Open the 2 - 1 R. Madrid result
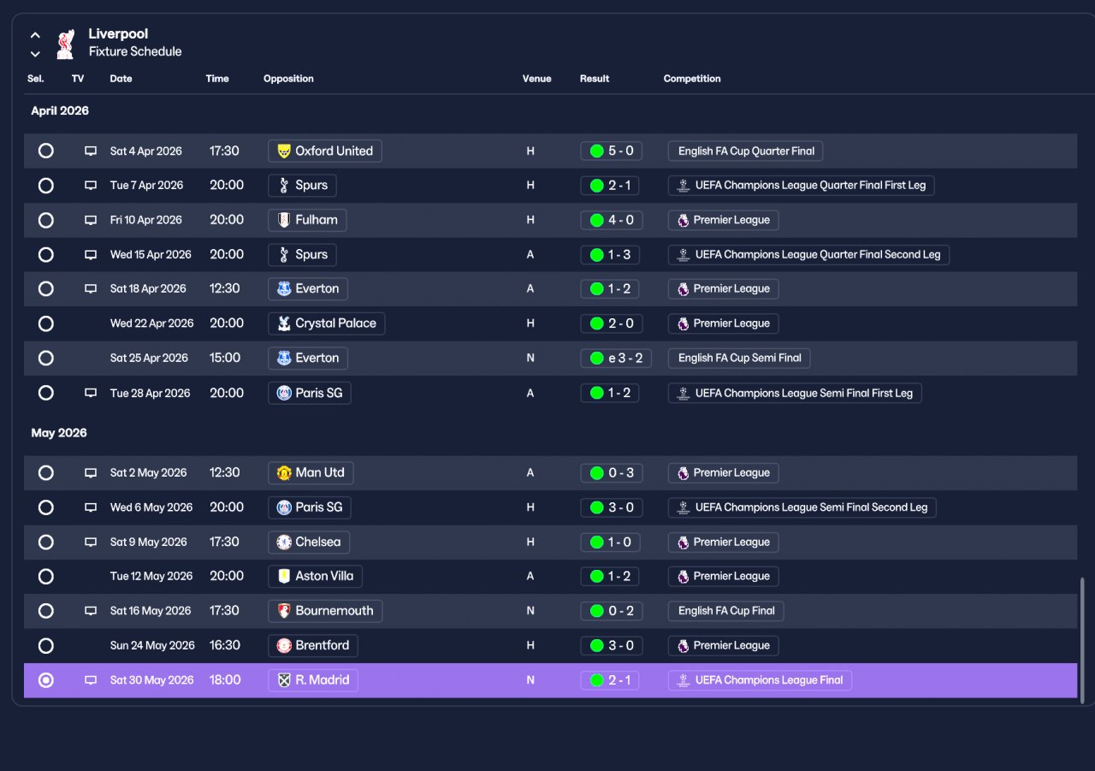The image size is (1095, 771). pyautogui.click(x=610, y=680)
